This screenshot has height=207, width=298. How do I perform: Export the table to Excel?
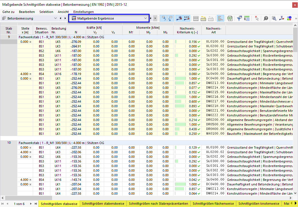pos(230,18)
